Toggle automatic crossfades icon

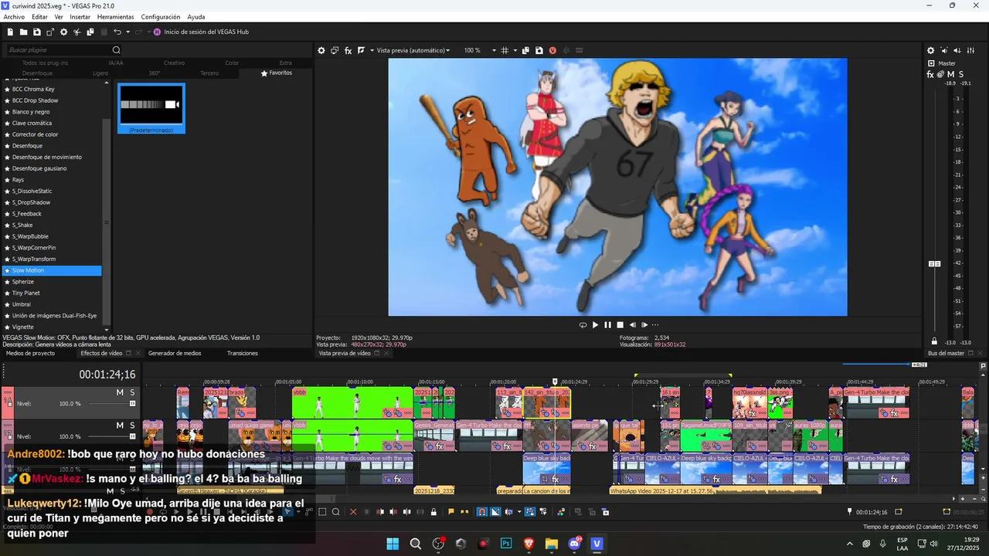tap(495, 512)
